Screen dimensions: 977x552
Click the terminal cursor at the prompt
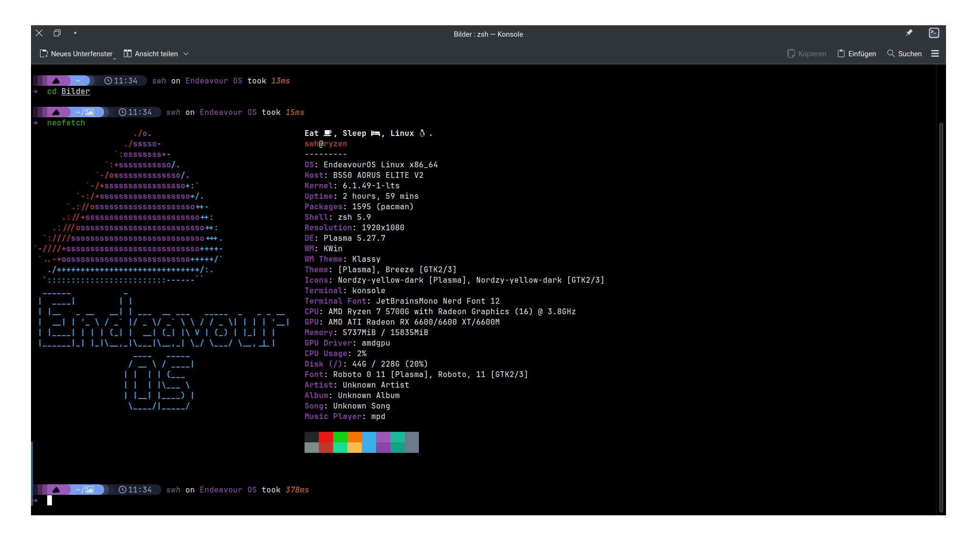(x=50, y=501)
